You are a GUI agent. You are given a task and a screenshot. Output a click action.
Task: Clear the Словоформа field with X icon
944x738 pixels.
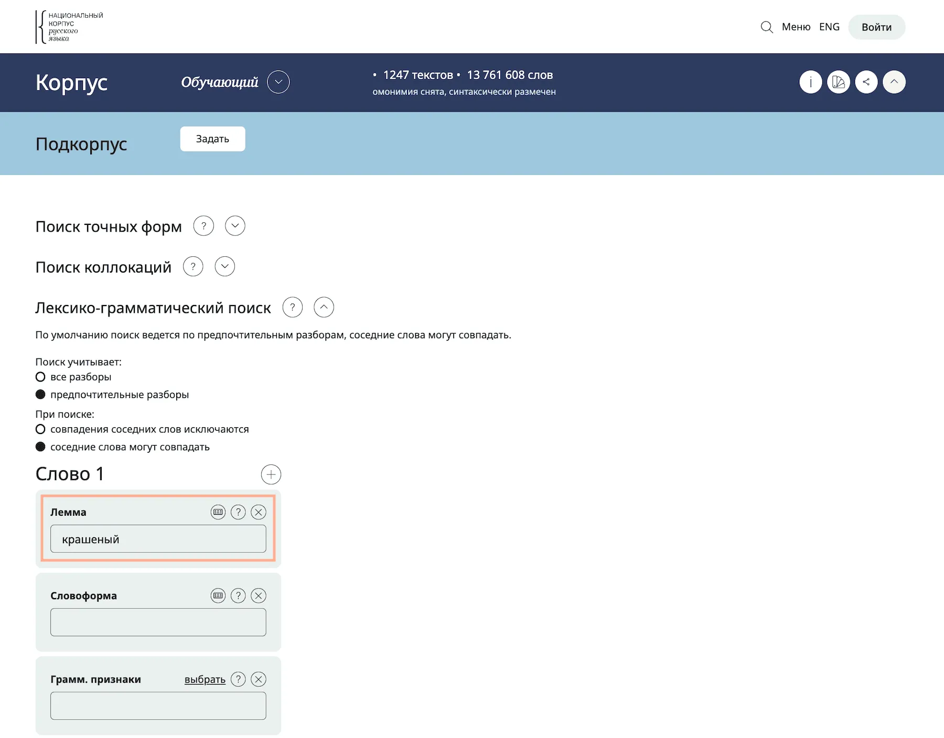click(x=259, y=595)
